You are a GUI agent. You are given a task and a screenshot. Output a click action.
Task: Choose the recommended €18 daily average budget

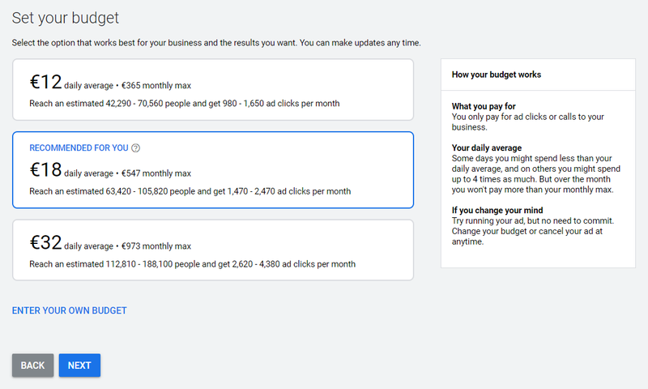(x=213, y=170)
